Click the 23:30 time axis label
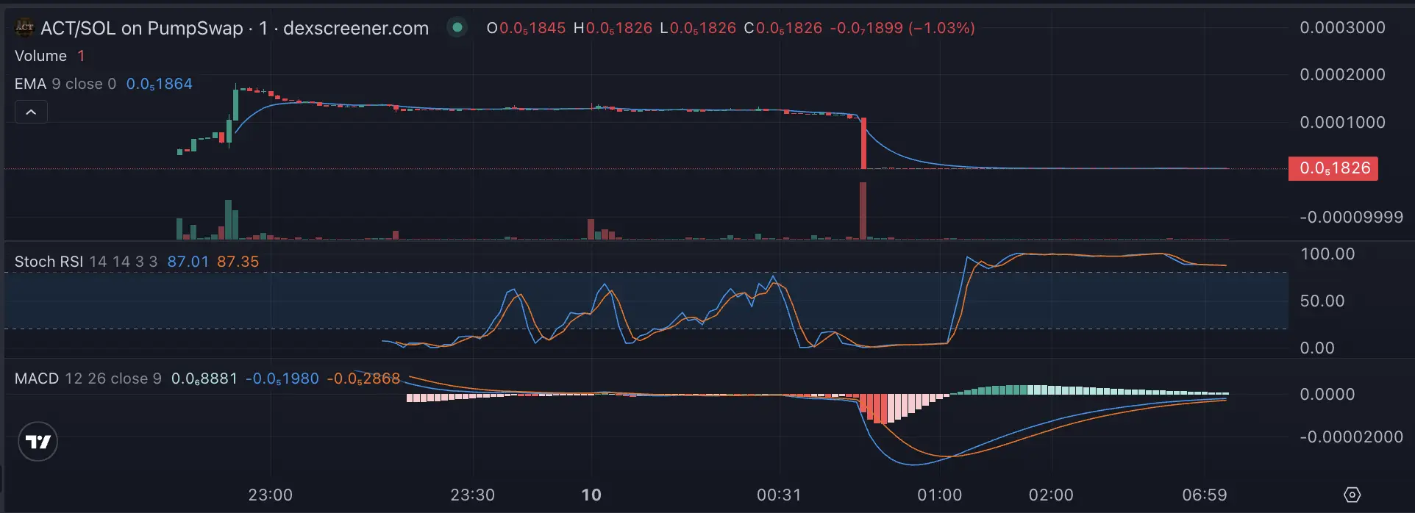The image size is (1415, 513). click(x=473, y=495)
